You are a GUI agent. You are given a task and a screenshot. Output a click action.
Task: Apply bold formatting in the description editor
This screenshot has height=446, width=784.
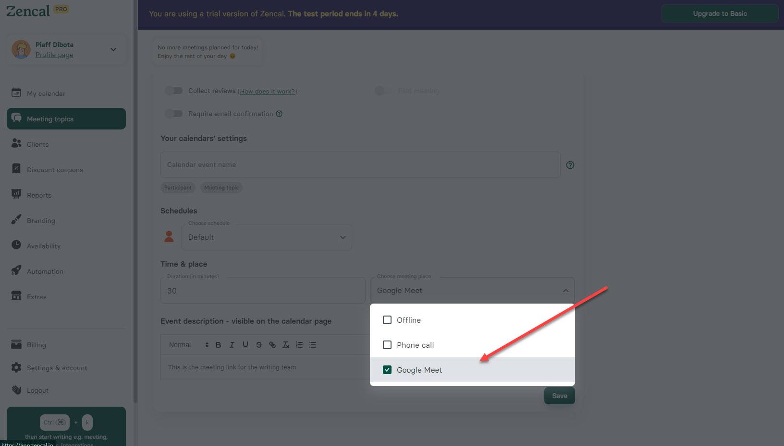tap(218, 344)
